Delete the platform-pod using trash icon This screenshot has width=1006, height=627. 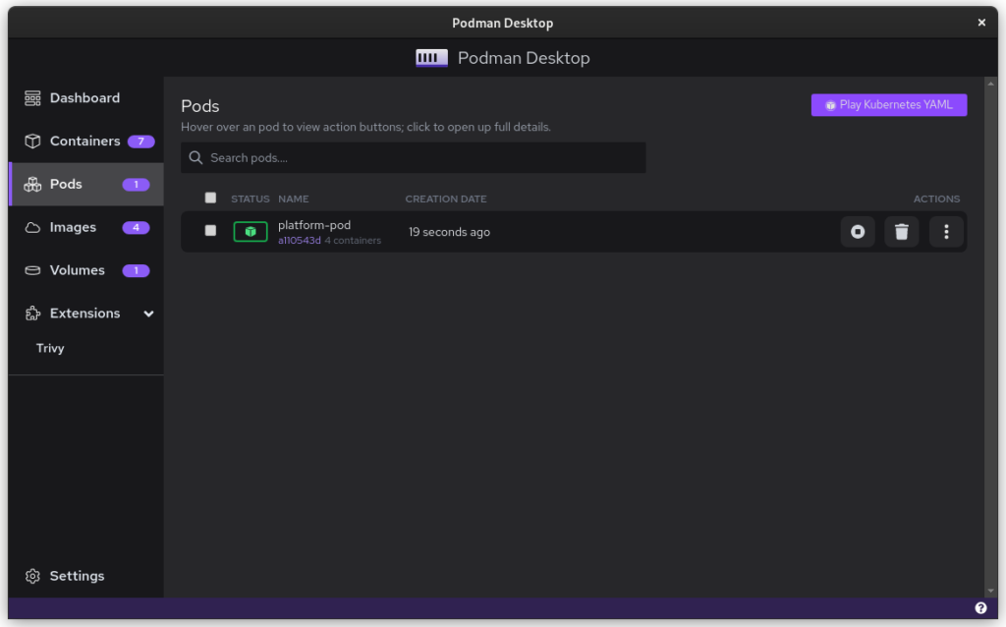point(902,232)
